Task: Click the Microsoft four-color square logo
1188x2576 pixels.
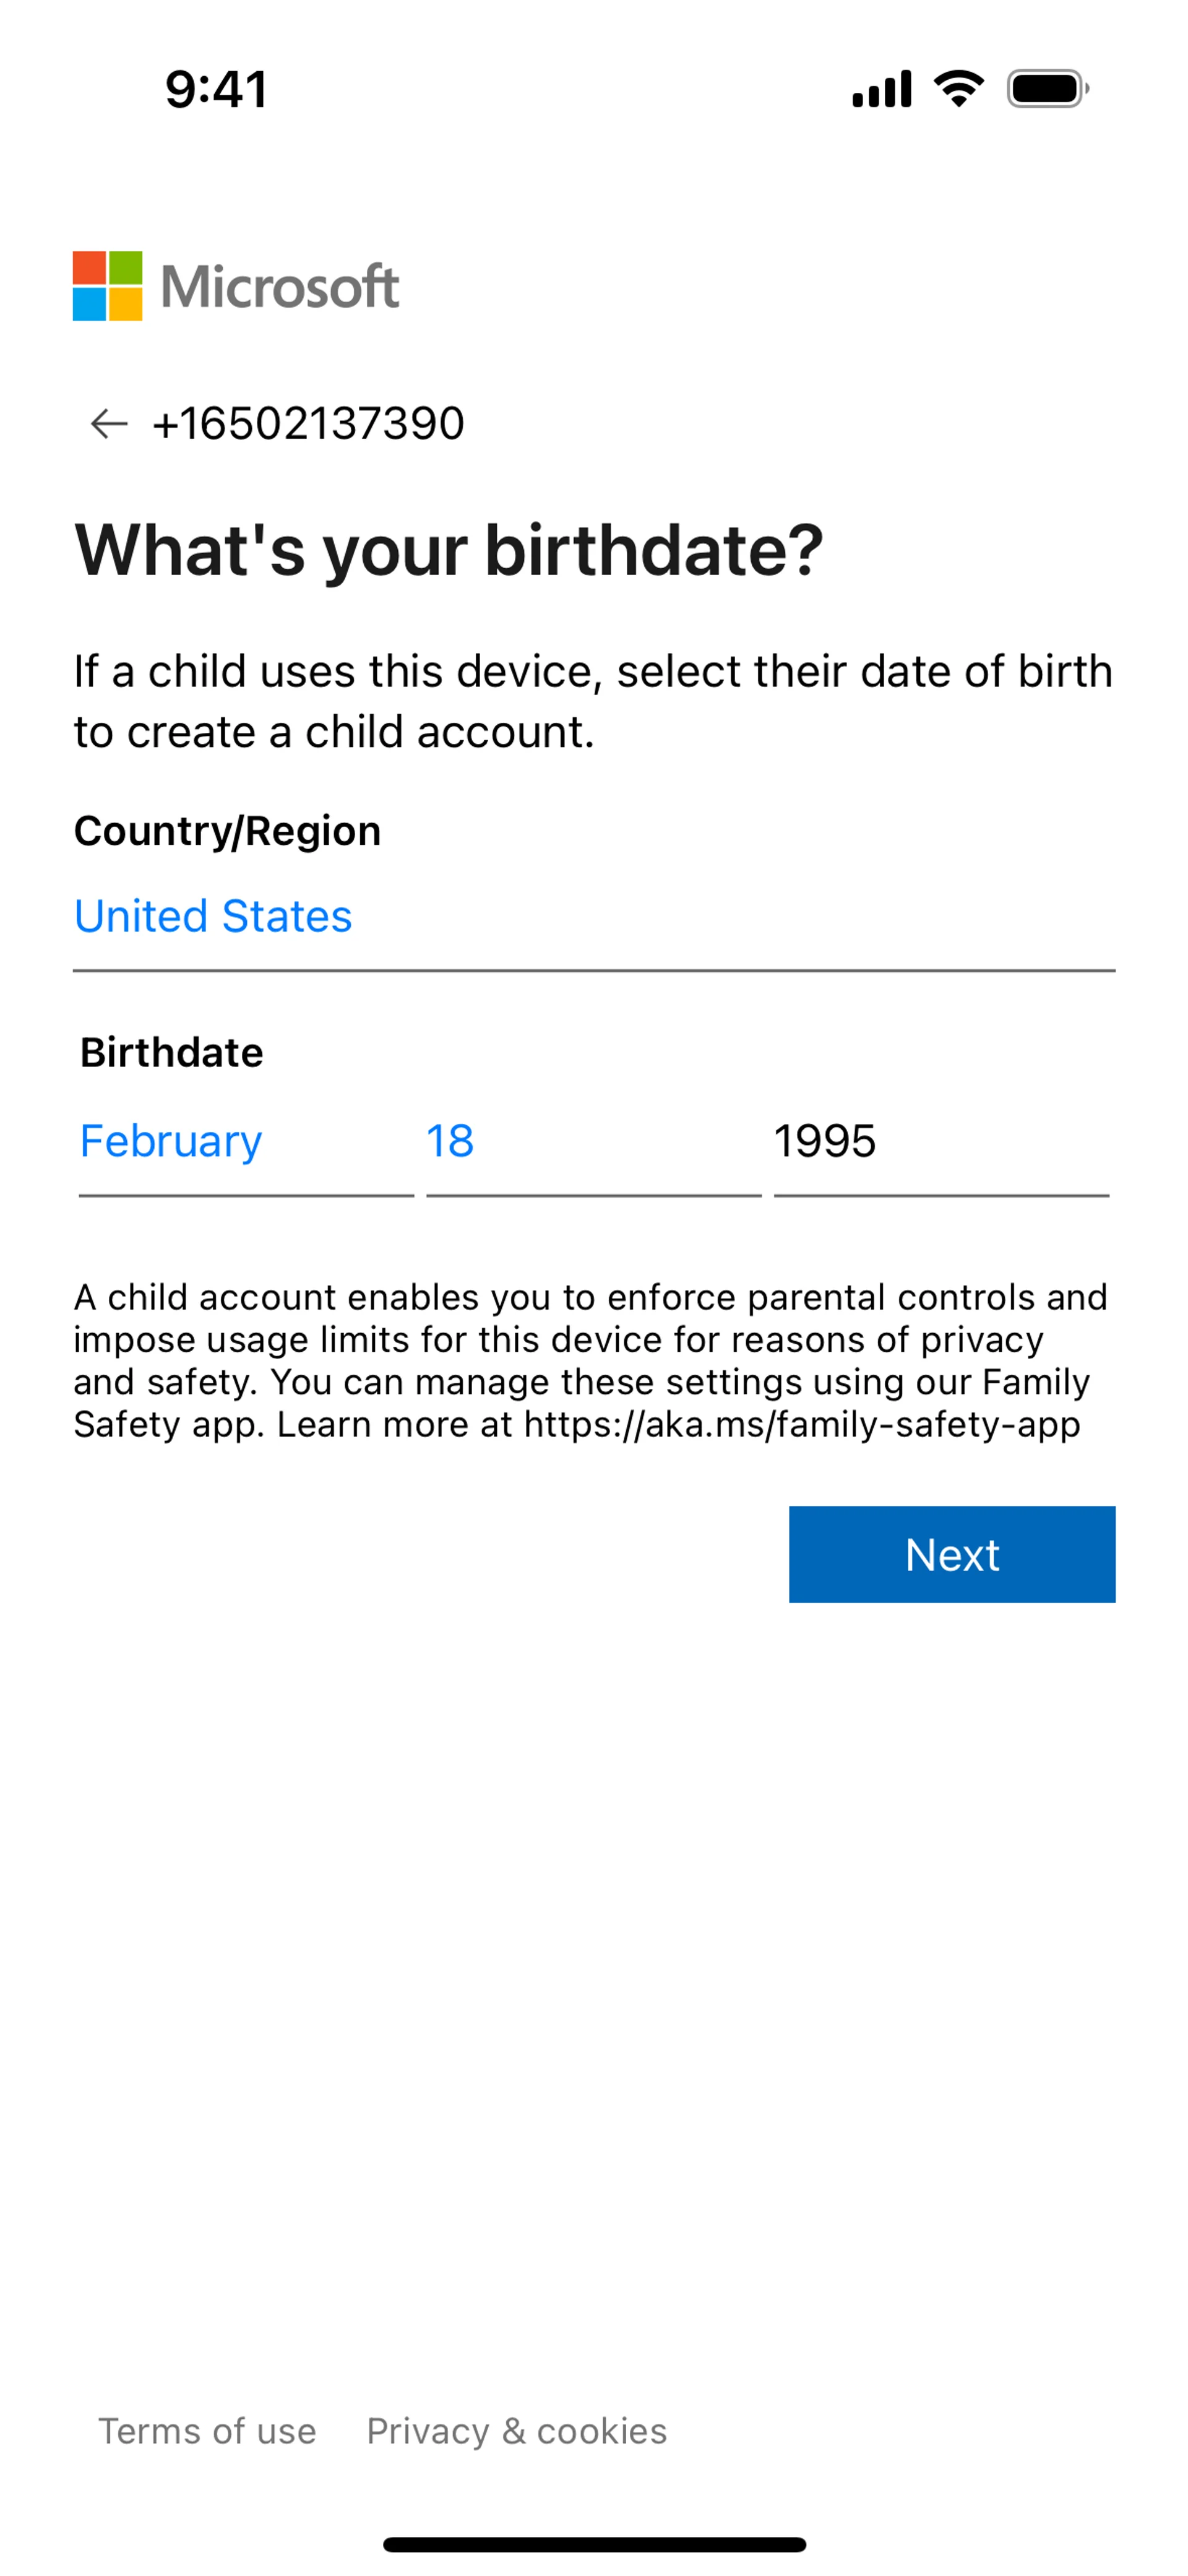Action: [107, 286]
